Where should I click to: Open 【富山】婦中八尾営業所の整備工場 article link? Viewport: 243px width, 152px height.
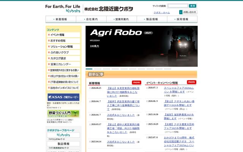tap(123, 128)
